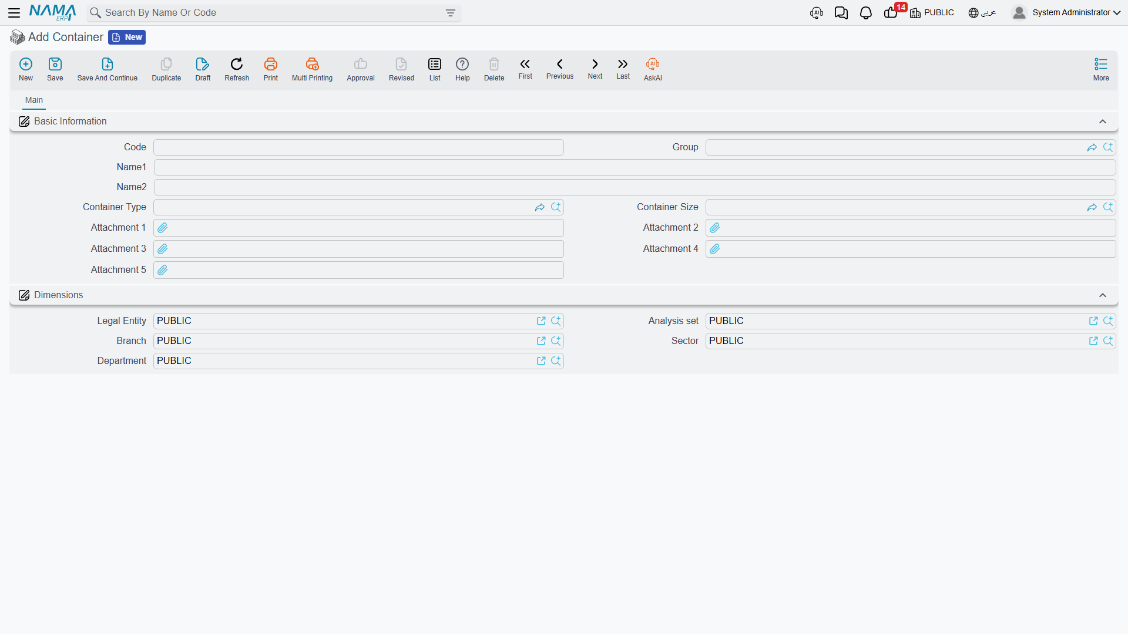
Task: Go to the Previous record
Action: point(560,69)
